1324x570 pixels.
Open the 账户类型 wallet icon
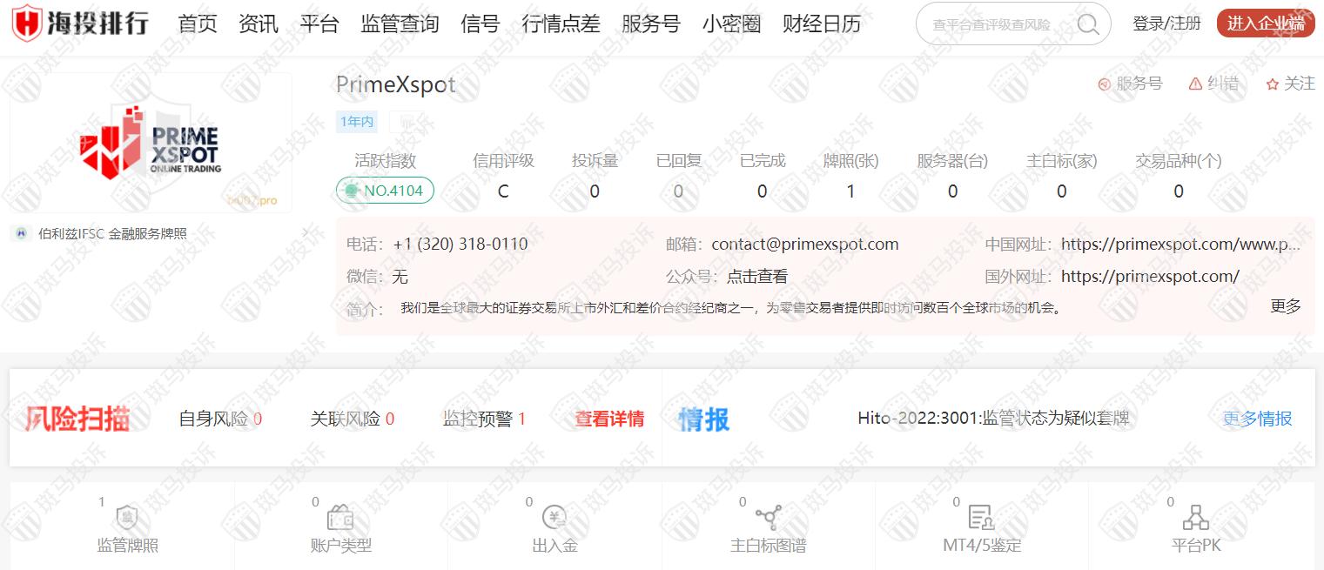[x=340, y=519]
